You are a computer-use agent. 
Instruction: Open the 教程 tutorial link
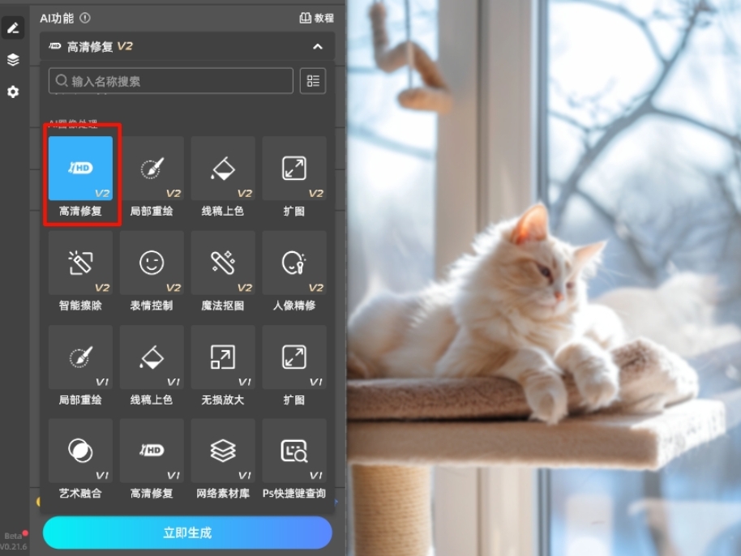(316, 18)
